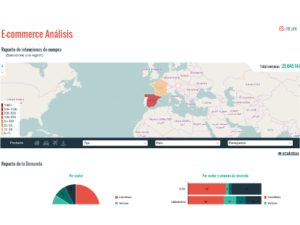Viewport: 300px width, 225px height.
Task: Open the estadísticas link
Action: pos(288,154)
